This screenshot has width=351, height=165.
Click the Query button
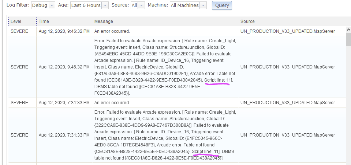coord(222,5)
